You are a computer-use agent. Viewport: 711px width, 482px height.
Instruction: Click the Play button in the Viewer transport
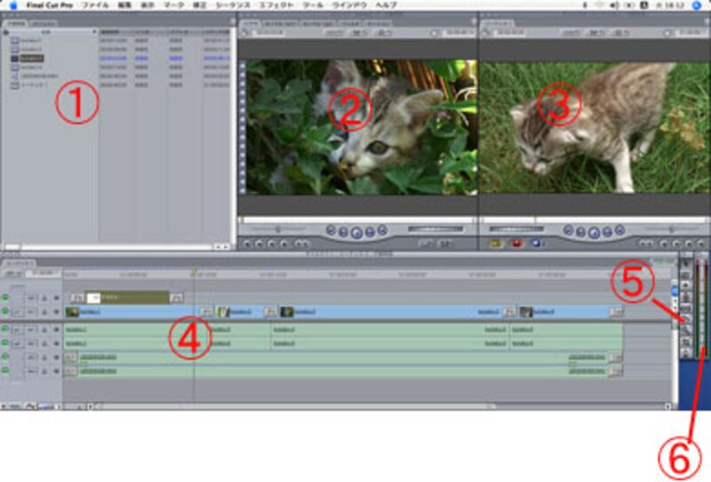pos(355,231)
